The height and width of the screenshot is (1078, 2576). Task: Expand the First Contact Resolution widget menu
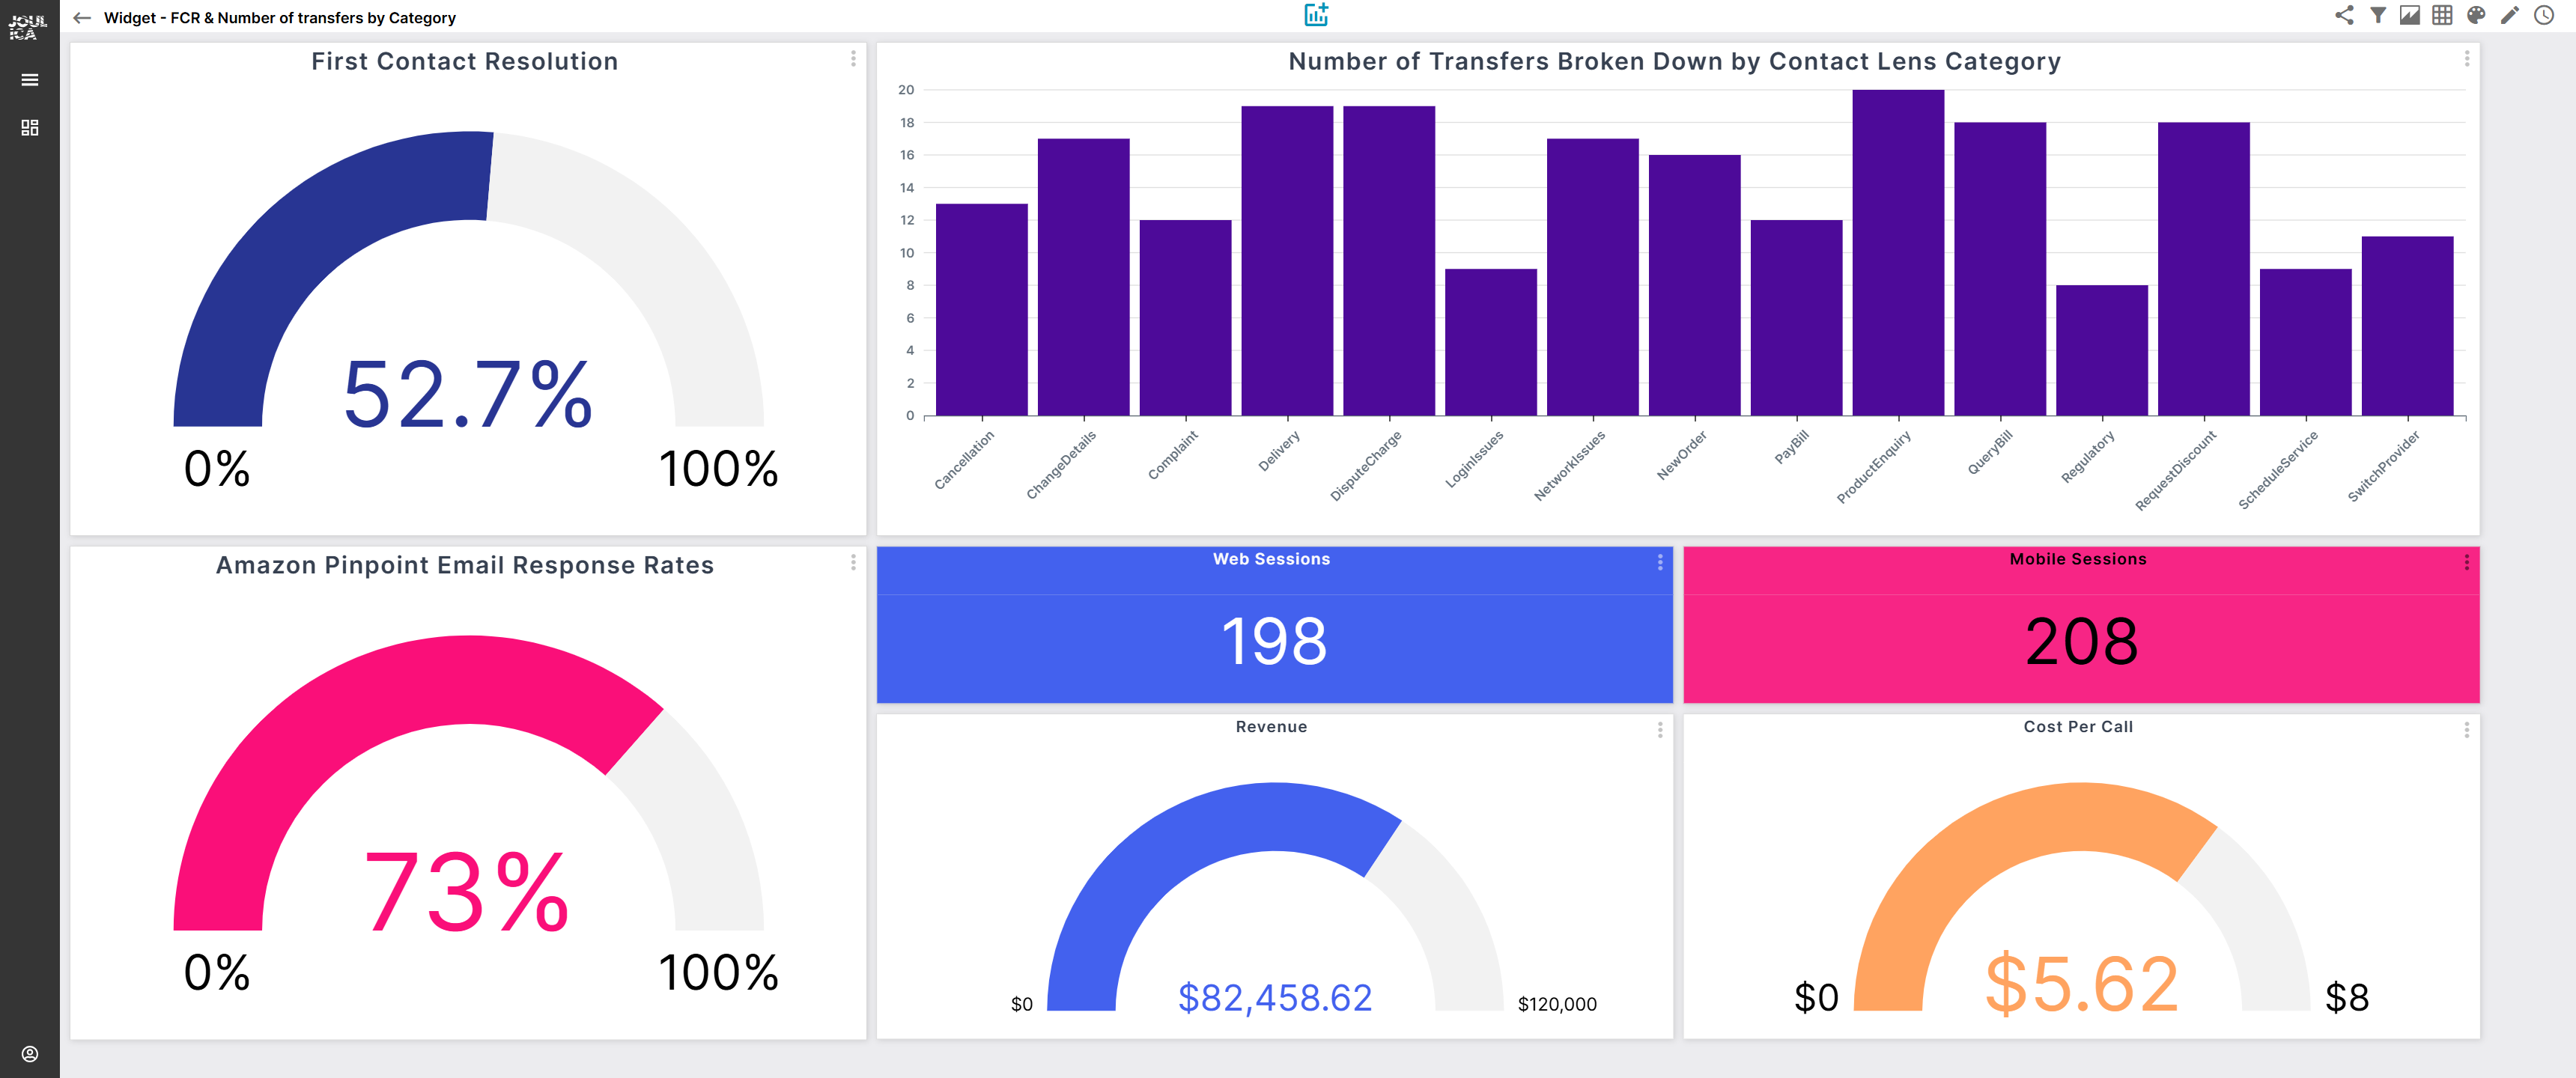pyautogui.click(x=853, y=60)
